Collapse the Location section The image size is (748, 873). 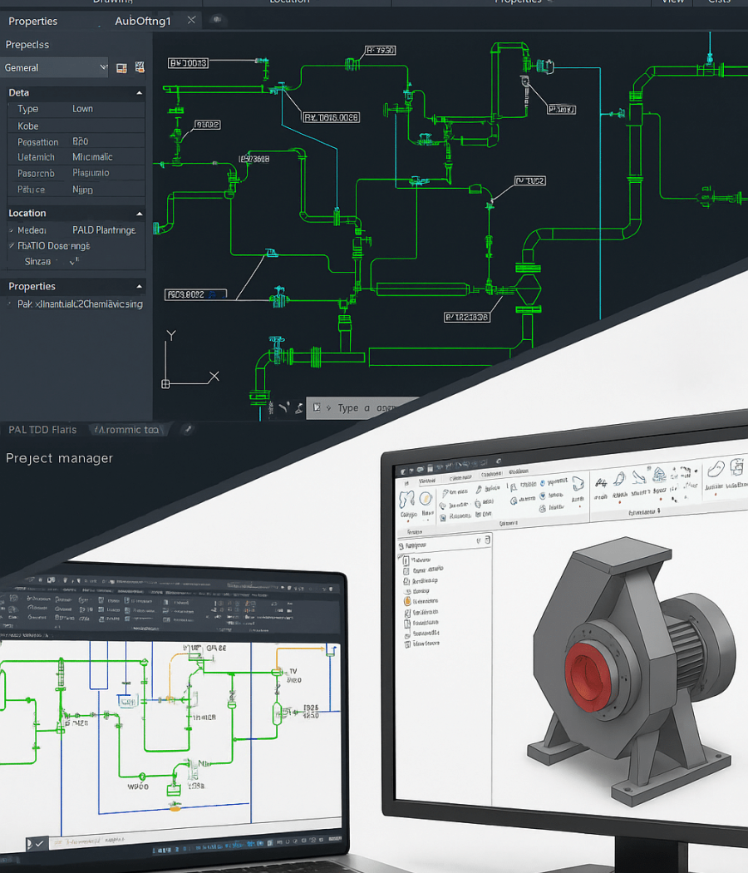point(139,214)
